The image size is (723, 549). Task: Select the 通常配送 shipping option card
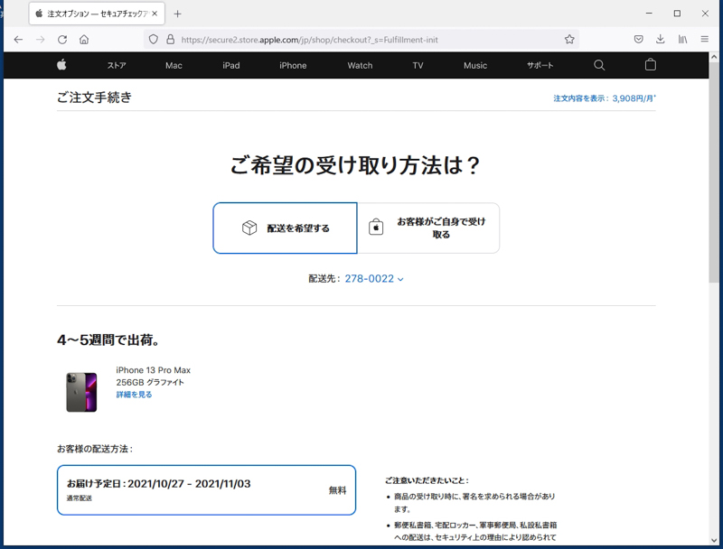(x=206, y=489)
